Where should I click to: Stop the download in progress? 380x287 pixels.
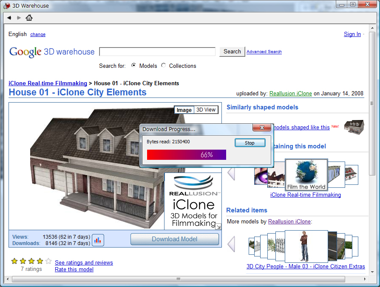point(250,143)
